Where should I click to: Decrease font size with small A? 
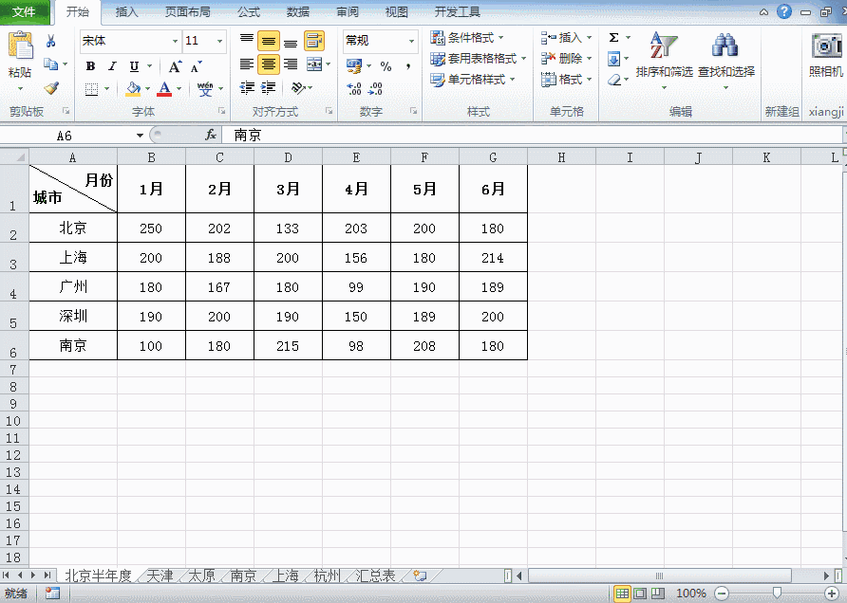(196, 67)
